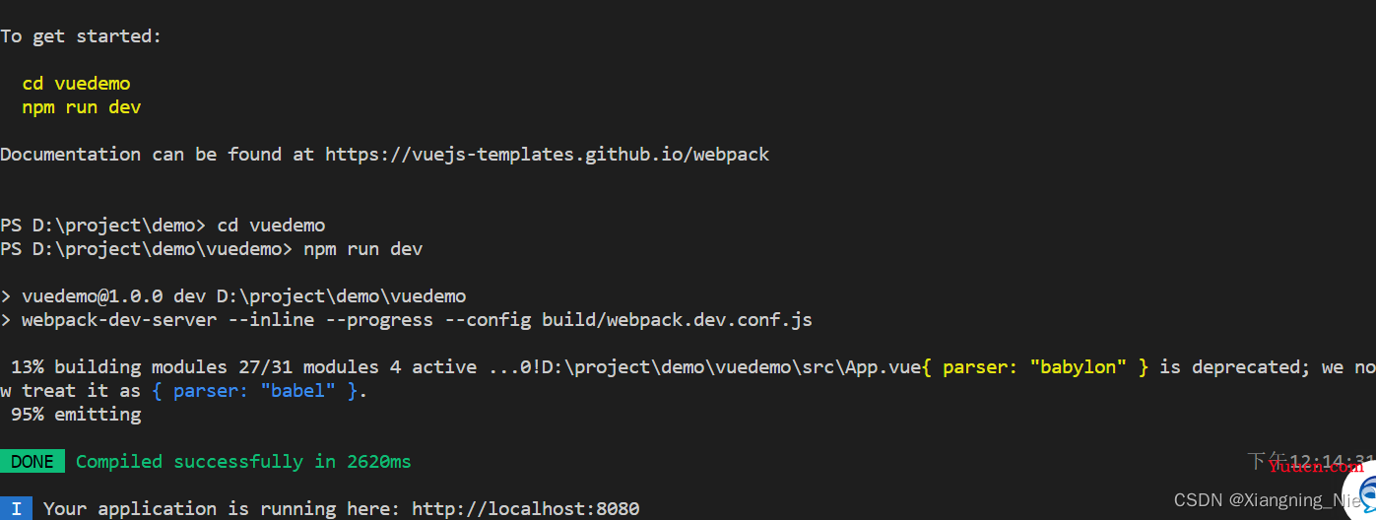Click the 'PS D:\project\demo> cd vuedemo' prompt line
Viewport: 1376px width, 520px height.
(x=163, y=225)
